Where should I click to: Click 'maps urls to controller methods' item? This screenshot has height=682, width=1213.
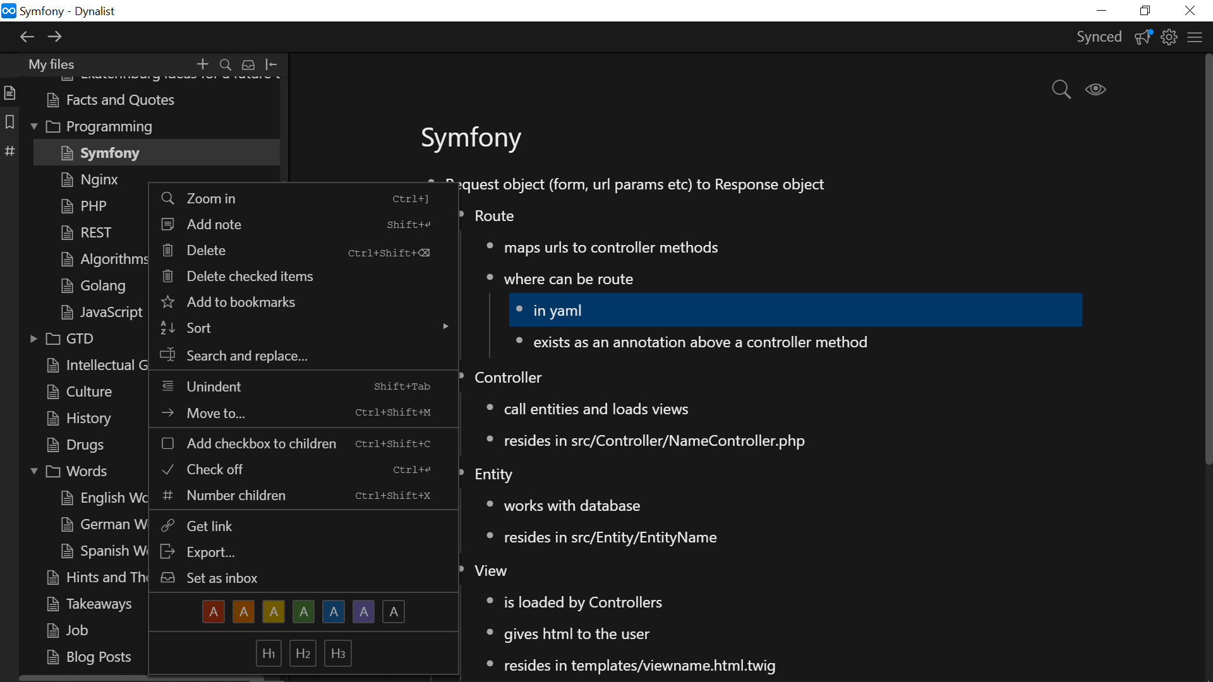tap(611, 248)
